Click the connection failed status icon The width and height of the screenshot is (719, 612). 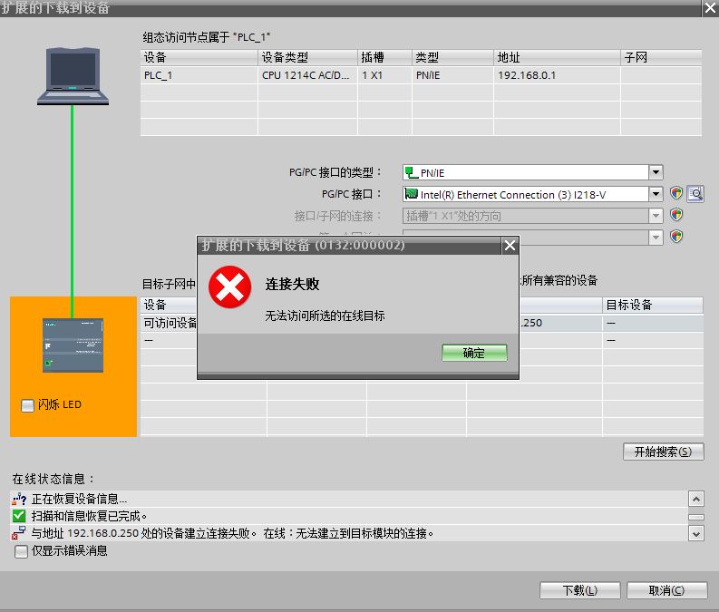coord(19,533)
